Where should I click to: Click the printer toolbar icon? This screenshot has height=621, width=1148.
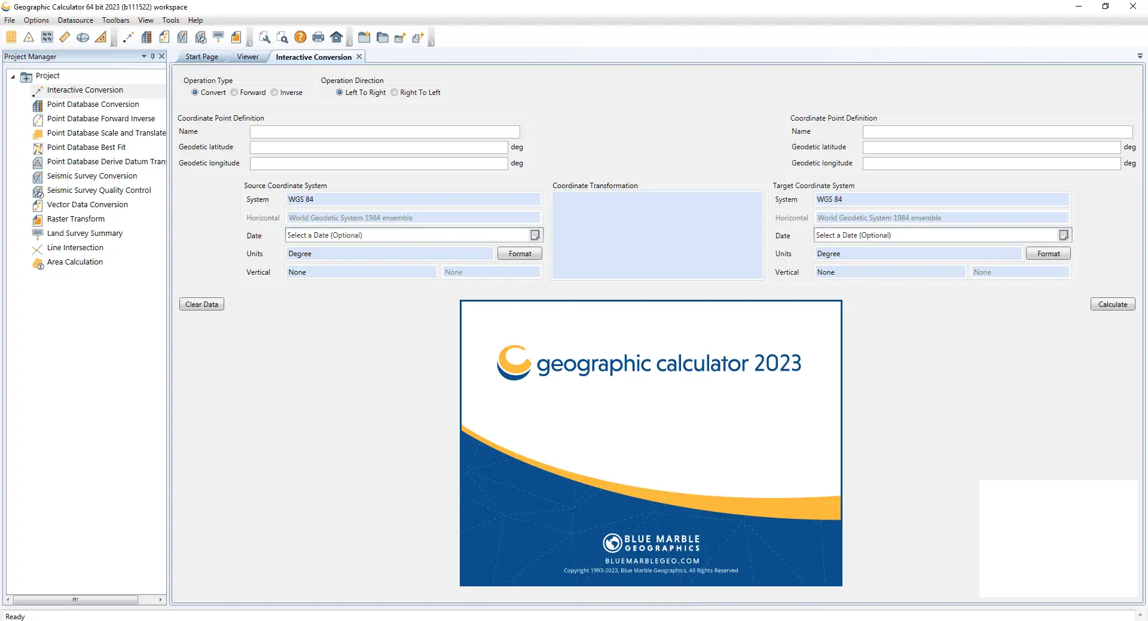point(318,37)
